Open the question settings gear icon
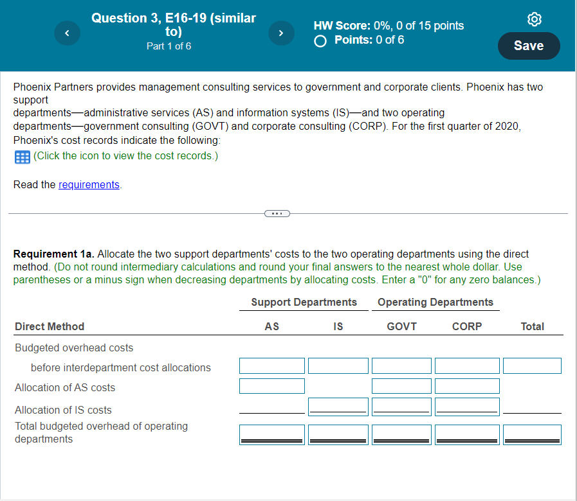Screen dimensions: 577x501 click(x=535, y=19)
